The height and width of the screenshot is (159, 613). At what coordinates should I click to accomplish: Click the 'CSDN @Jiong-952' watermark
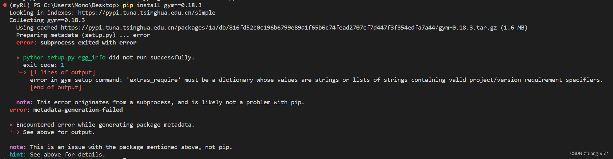589,153
